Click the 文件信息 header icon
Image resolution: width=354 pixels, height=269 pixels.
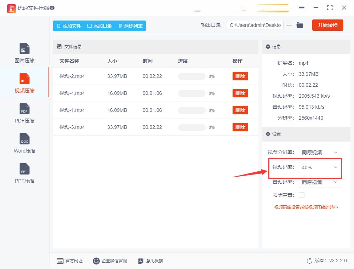[x=59, y=47]
